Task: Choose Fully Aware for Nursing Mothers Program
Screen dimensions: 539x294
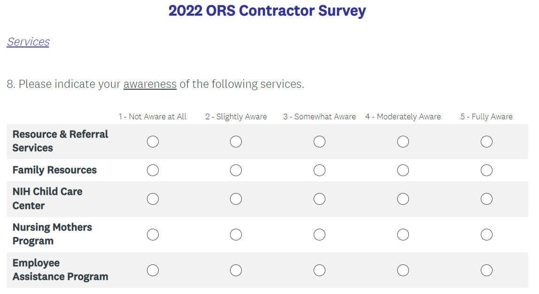Action: coord(486,234)
